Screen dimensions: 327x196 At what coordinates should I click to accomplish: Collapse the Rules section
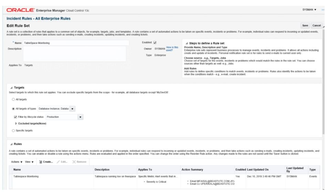click(x=11, y=144)
